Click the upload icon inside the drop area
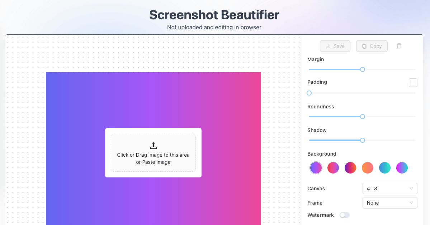 [153, 145]
